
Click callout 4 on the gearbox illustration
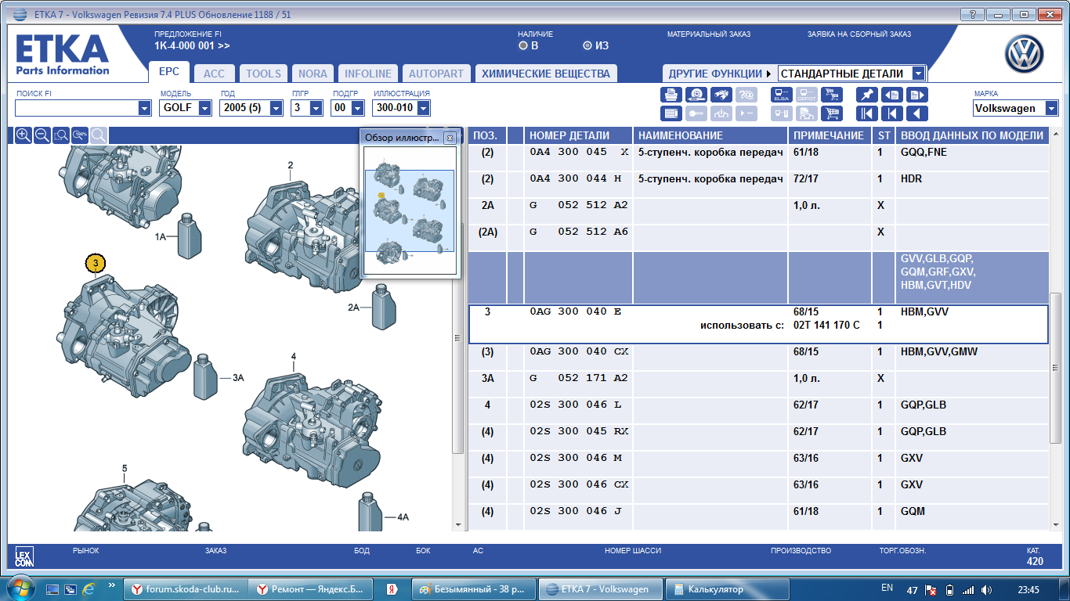(x=294, y=357)
